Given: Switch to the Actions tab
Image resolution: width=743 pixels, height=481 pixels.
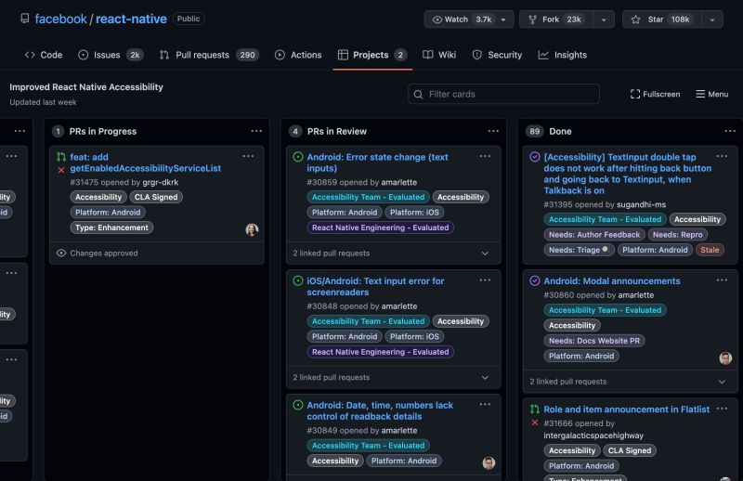Looking at the screenshot, I should [298, 55].
